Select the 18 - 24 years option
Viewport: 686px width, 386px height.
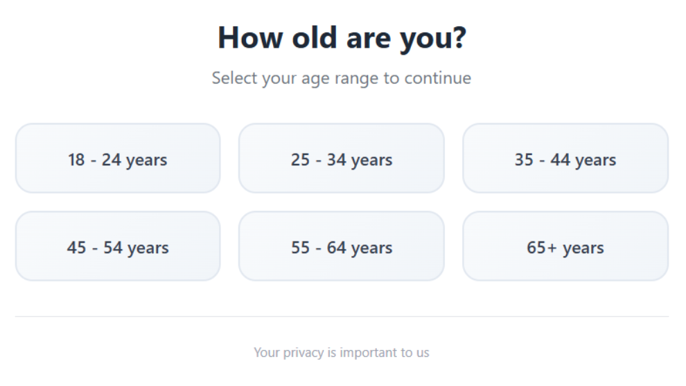pos(118,158)
